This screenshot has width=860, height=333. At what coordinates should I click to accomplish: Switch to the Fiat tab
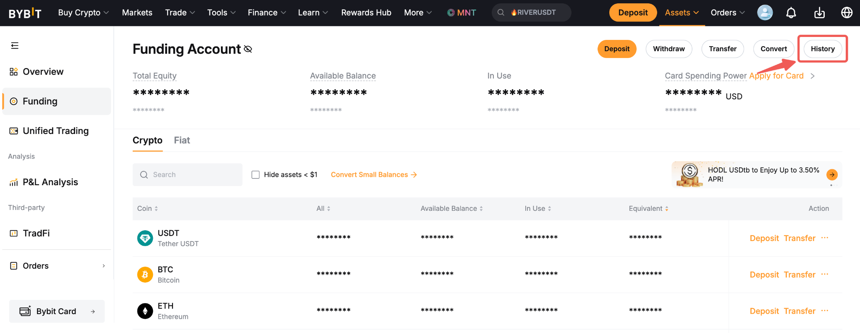(182, 140)
